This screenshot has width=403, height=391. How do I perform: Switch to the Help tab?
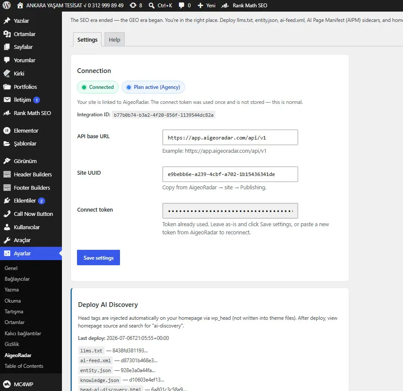(x=114, y=39)
